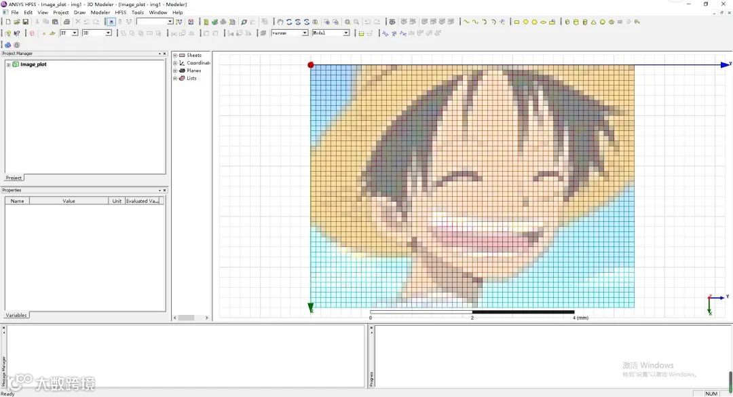Screen dimensions: 733x397
Task: Expand the Planes tree node
Action: [175, 71]
